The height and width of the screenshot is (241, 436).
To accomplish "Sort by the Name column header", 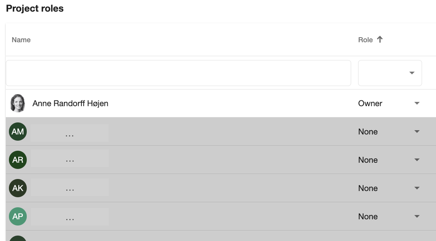I will [21, 40].
